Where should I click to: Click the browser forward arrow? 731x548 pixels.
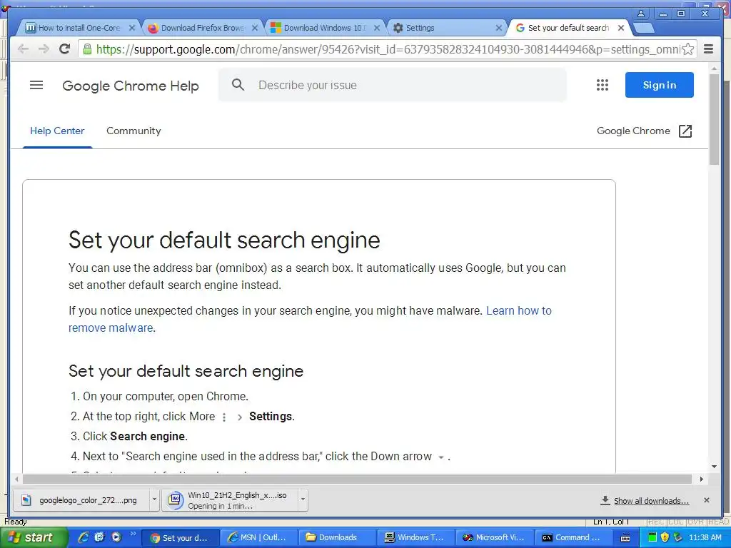(44, 49)
